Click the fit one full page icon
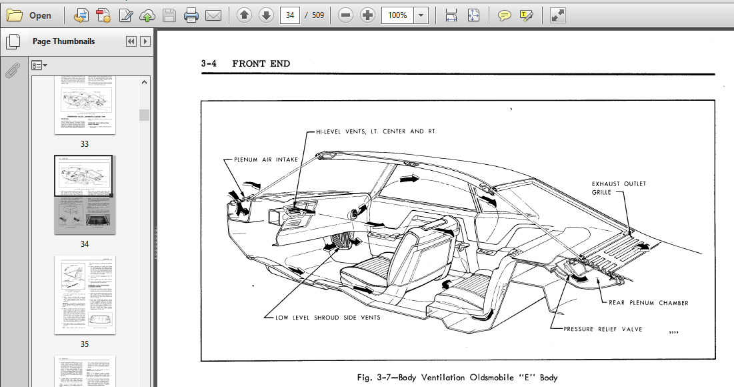Viewport: 734px width, 387px height. [x=473, y=15]
